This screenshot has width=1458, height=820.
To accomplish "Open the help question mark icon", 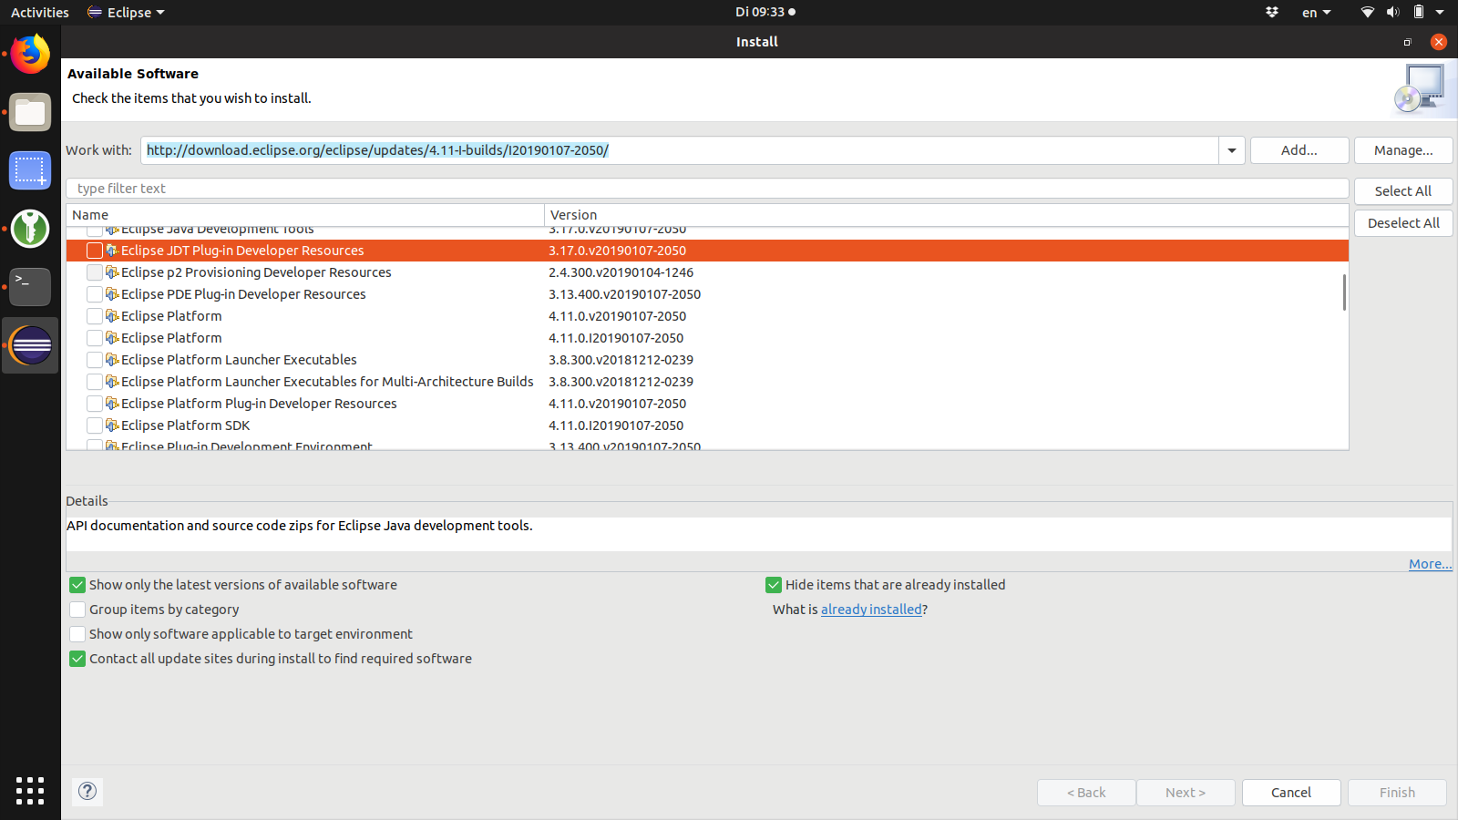I will coord(87,791).
